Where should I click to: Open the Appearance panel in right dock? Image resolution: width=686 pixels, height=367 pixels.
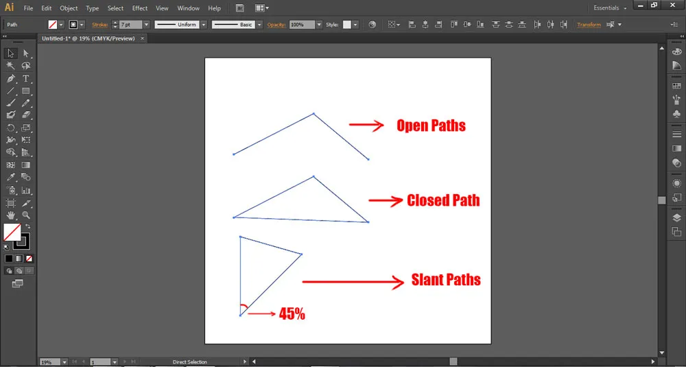[x=676, y=183]
